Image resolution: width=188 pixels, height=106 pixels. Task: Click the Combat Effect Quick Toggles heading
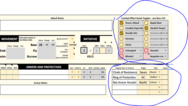pyautogui.click(x=143, y=18)
